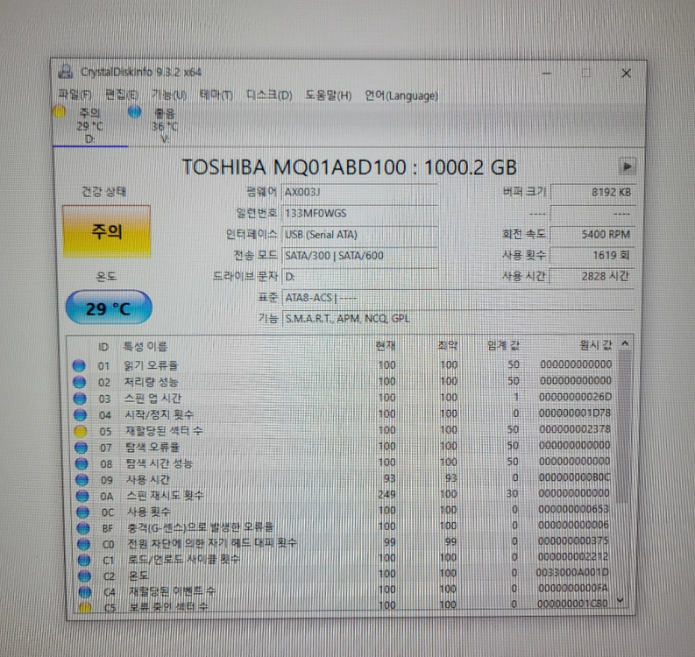Click the blue status dot for C0 row
Screen dimensions: 695x657
pos(83,544)
